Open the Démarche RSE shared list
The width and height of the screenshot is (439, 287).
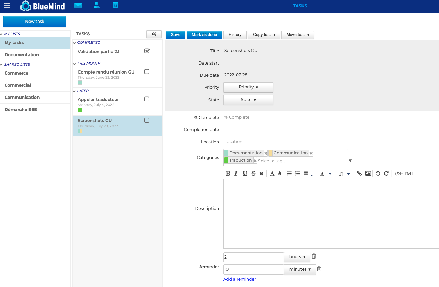click(21, 109)
